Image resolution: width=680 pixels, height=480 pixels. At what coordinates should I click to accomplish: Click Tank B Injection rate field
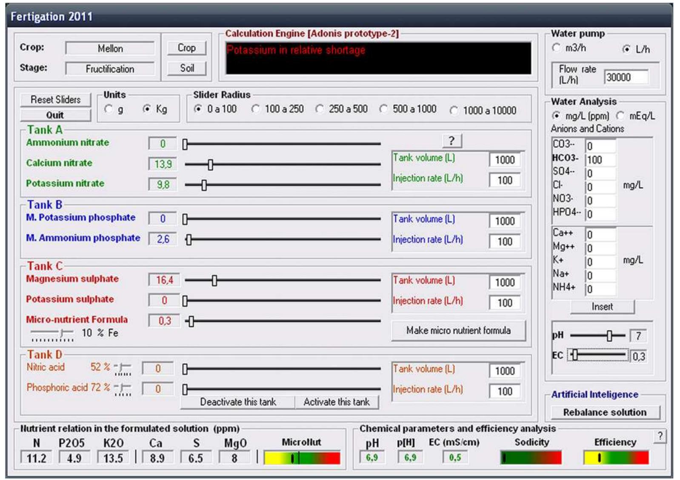click(x=505, y=241)
